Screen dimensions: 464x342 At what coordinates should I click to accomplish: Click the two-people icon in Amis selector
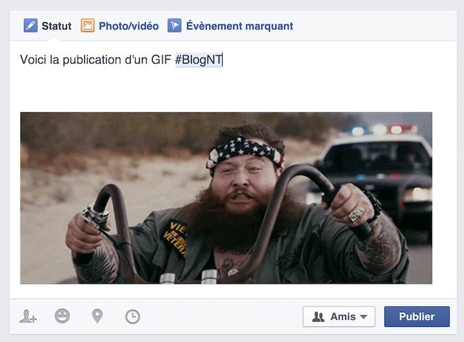318,317
